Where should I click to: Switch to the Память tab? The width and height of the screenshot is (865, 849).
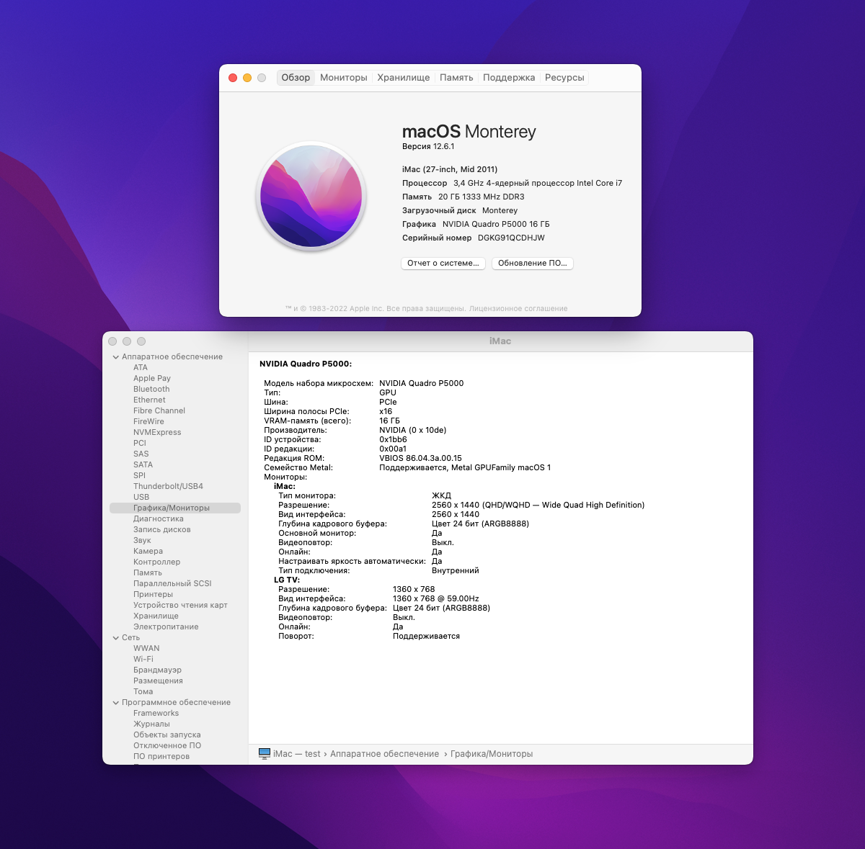[x=456, y=78]
